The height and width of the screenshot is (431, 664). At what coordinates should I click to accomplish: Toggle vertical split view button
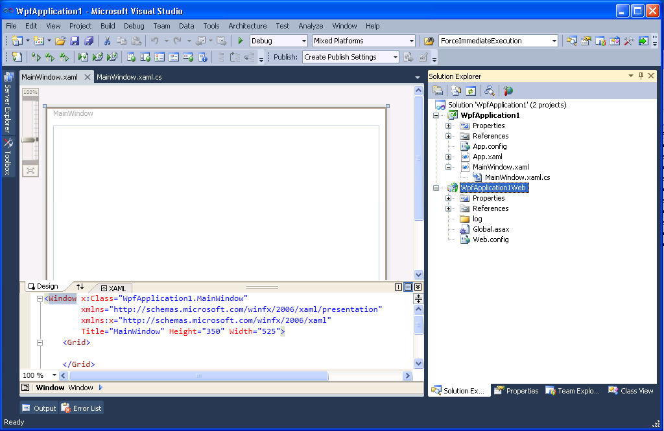pos(399,287)
